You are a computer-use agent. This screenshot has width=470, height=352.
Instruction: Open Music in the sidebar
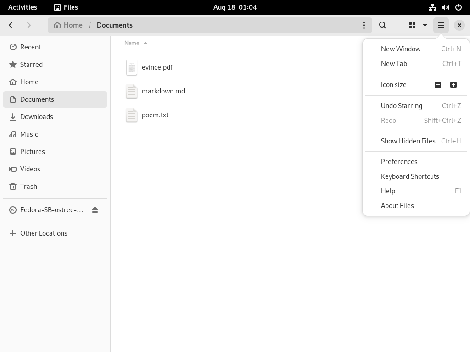[55, 134]
